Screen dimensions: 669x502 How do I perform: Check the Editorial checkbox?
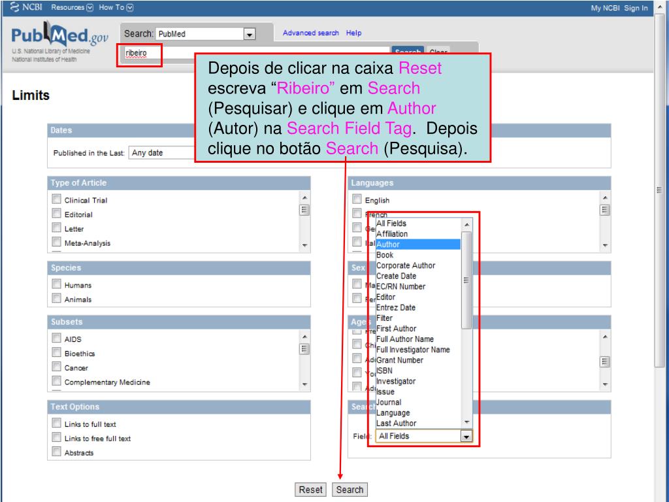point(56,213)
